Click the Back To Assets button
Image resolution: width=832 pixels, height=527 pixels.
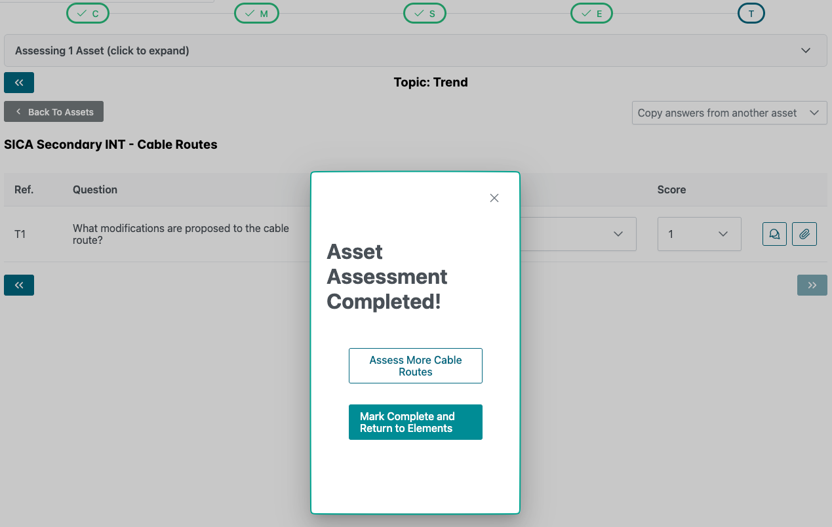54,112
